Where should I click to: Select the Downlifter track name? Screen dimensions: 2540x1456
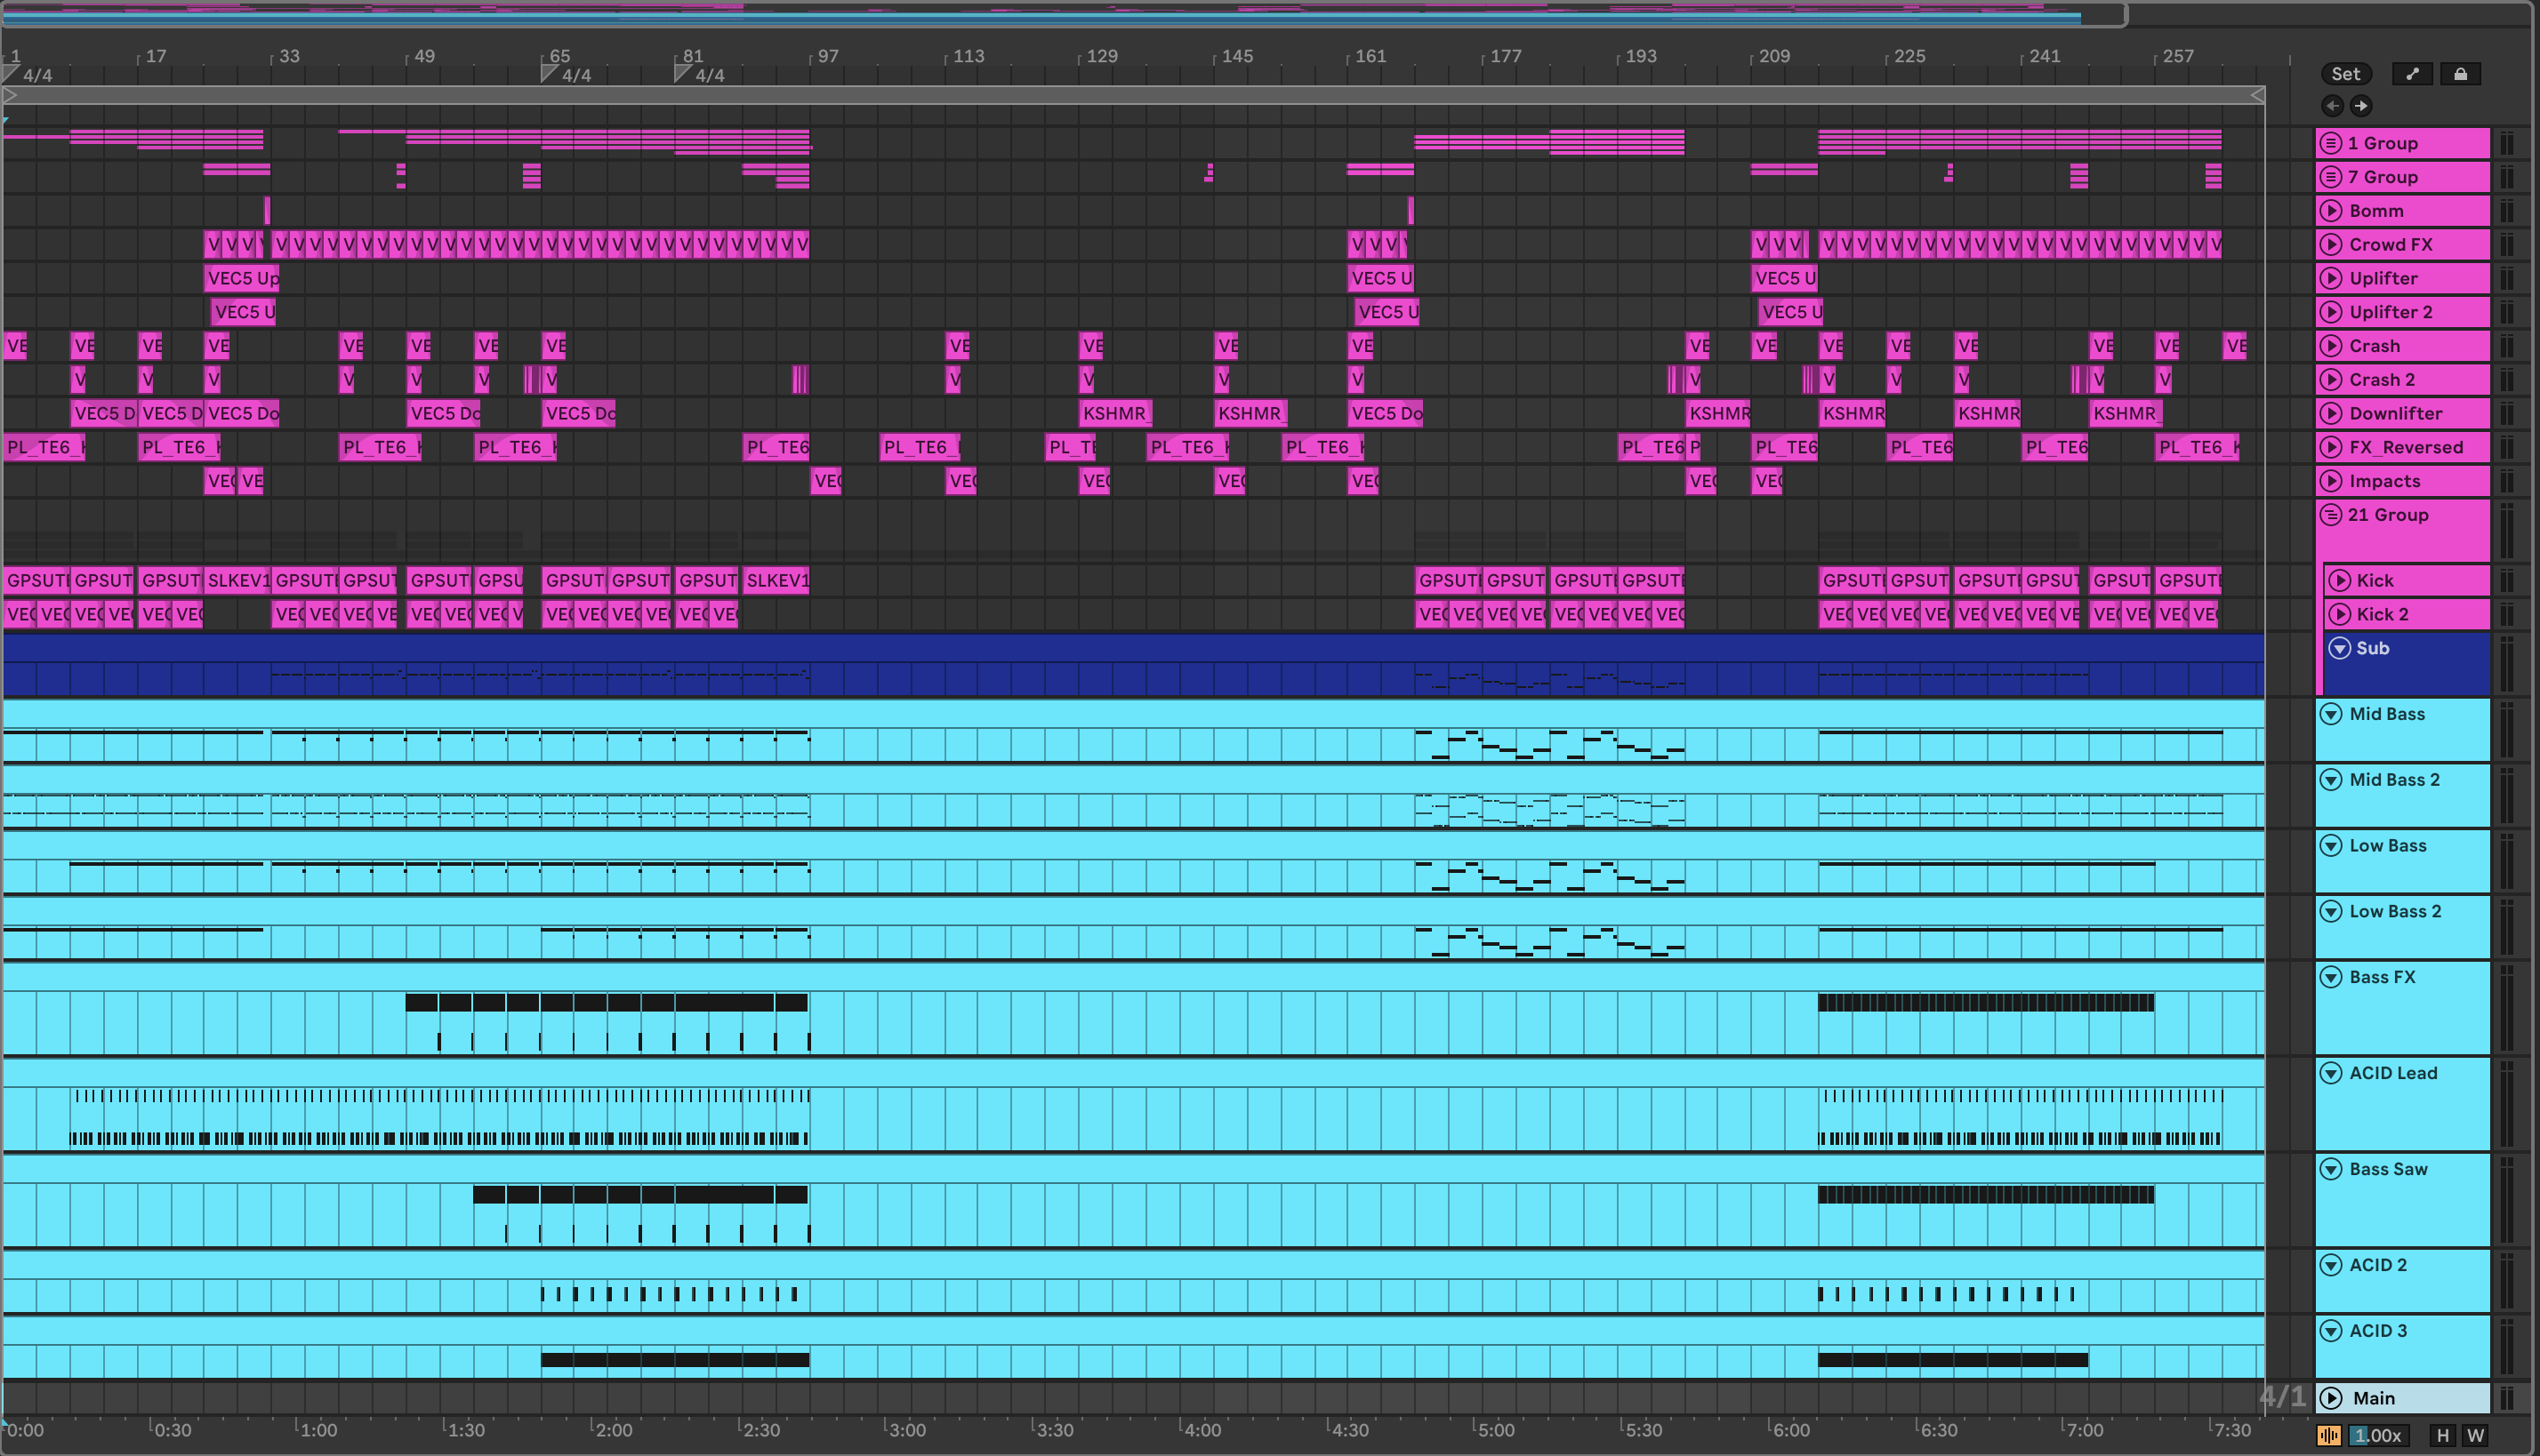coord(2395,414)
